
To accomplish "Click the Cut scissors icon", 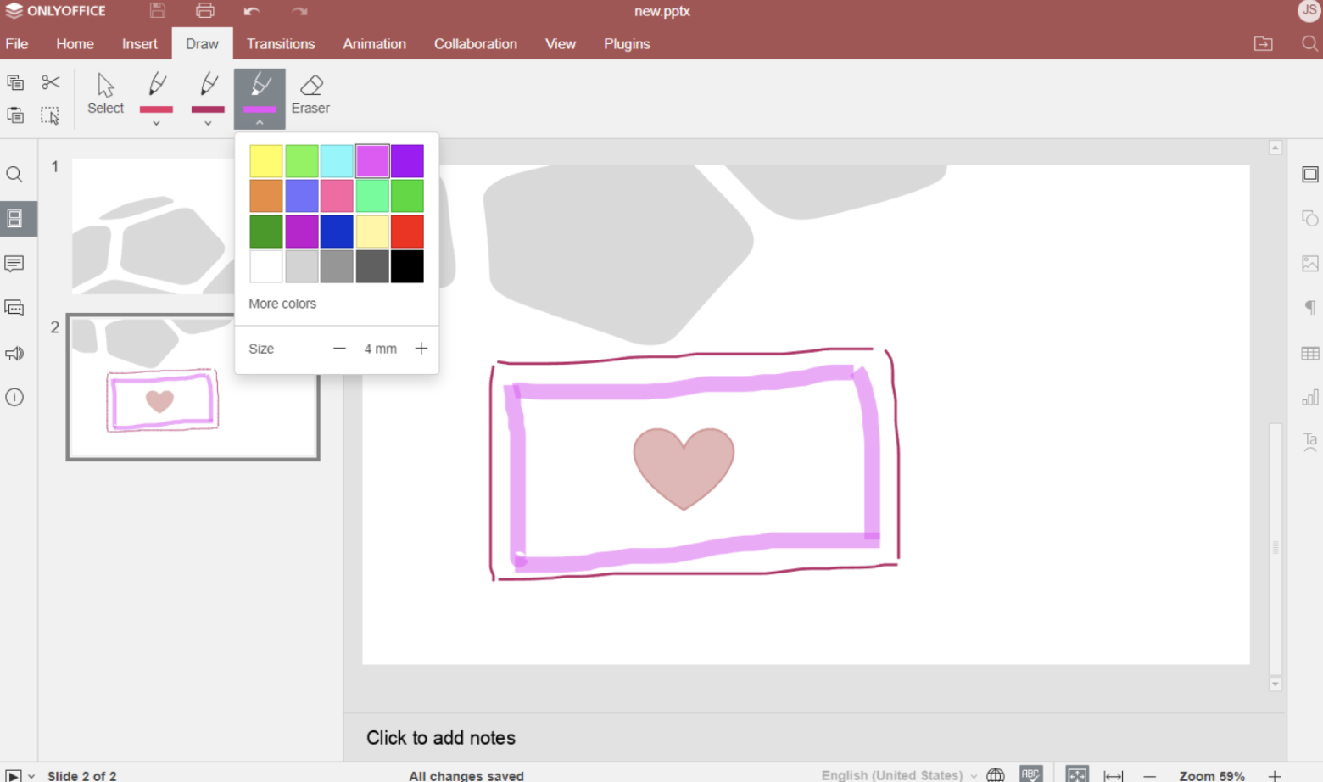I will [51, 82].
